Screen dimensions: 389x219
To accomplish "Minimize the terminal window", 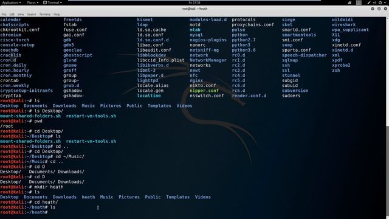I will click(373, 9).
